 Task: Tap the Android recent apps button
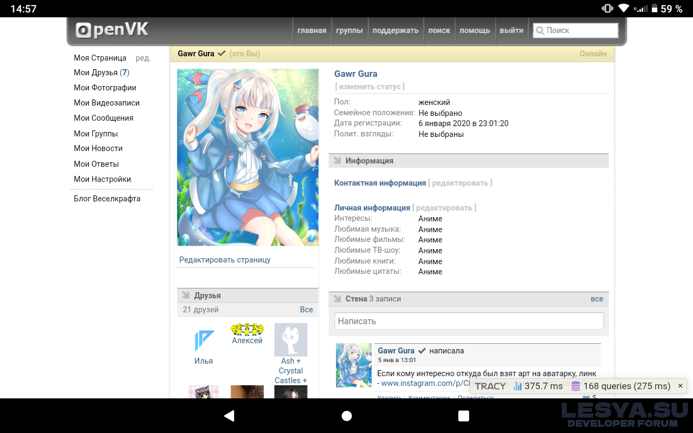click(463, 416)
